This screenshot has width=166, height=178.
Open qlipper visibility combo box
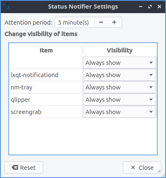coord(120,100)
